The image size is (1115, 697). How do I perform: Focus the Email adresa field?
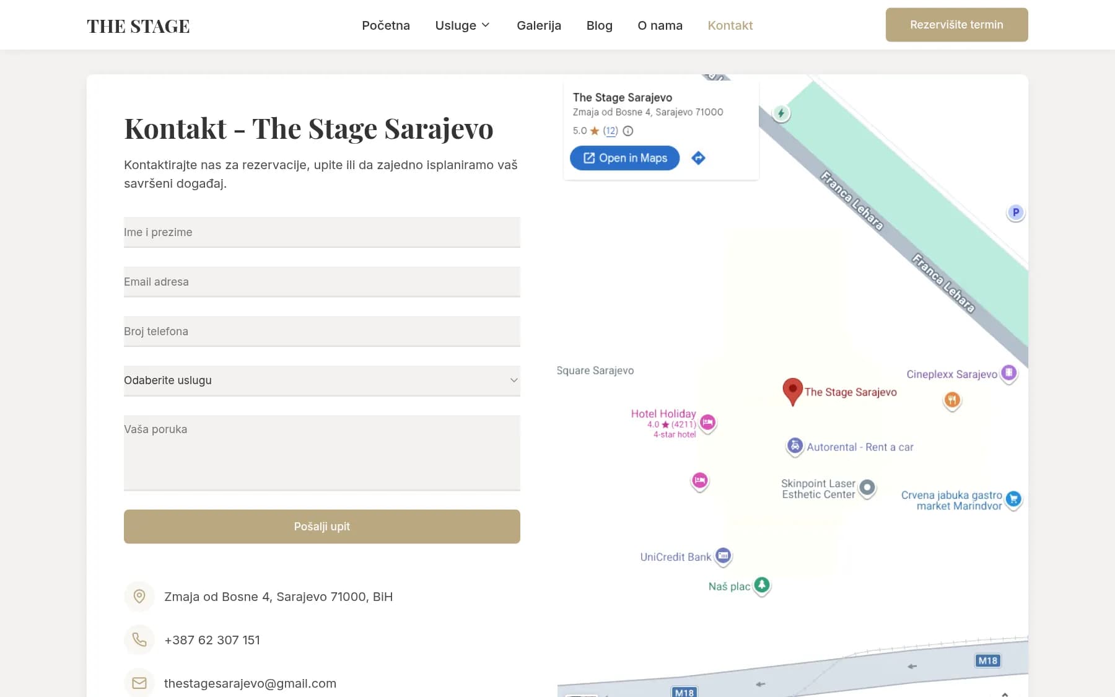pyautogui.click(x=322, y=282)
